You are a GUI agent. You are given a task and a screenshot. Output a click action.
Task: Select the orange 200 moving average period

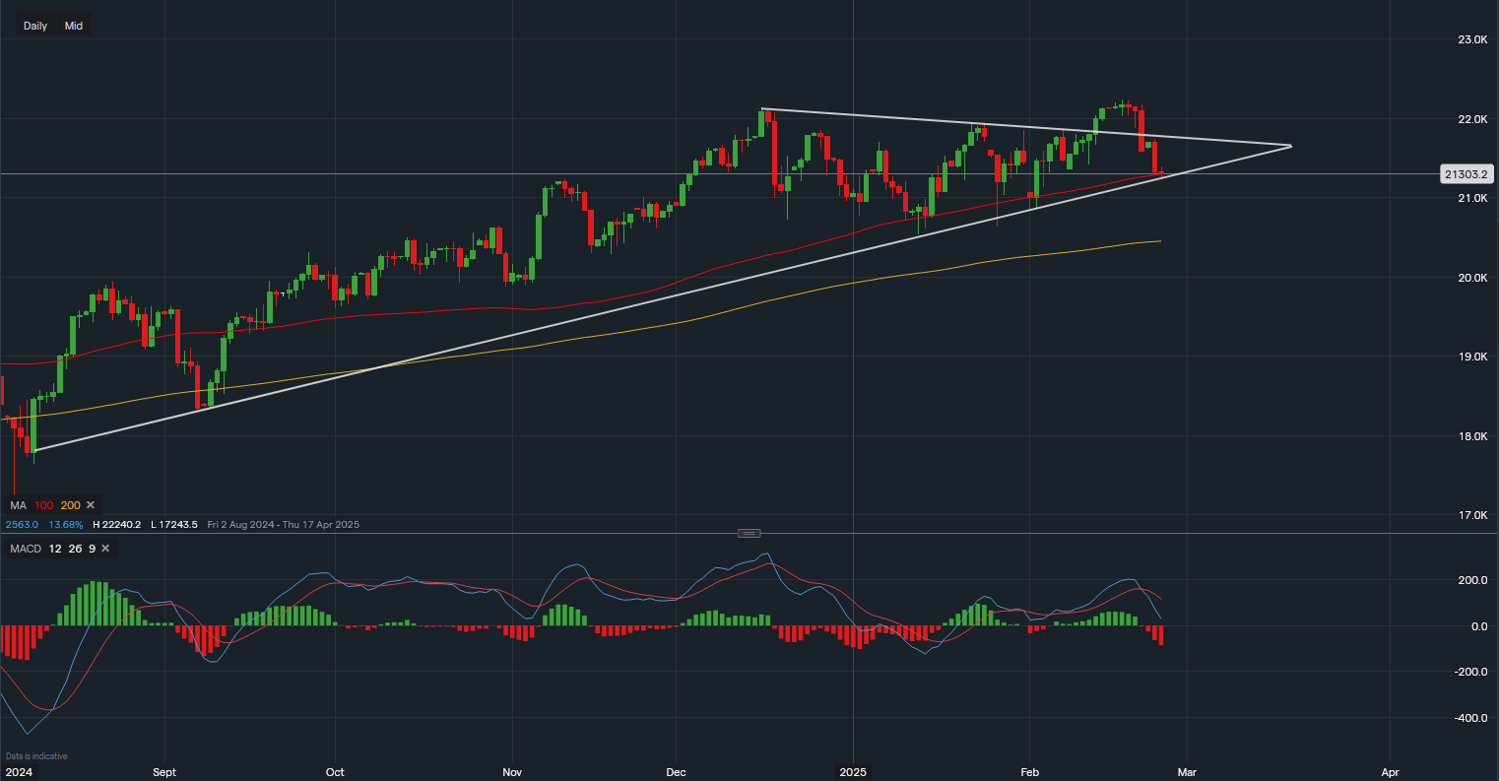tap(70, 505)
